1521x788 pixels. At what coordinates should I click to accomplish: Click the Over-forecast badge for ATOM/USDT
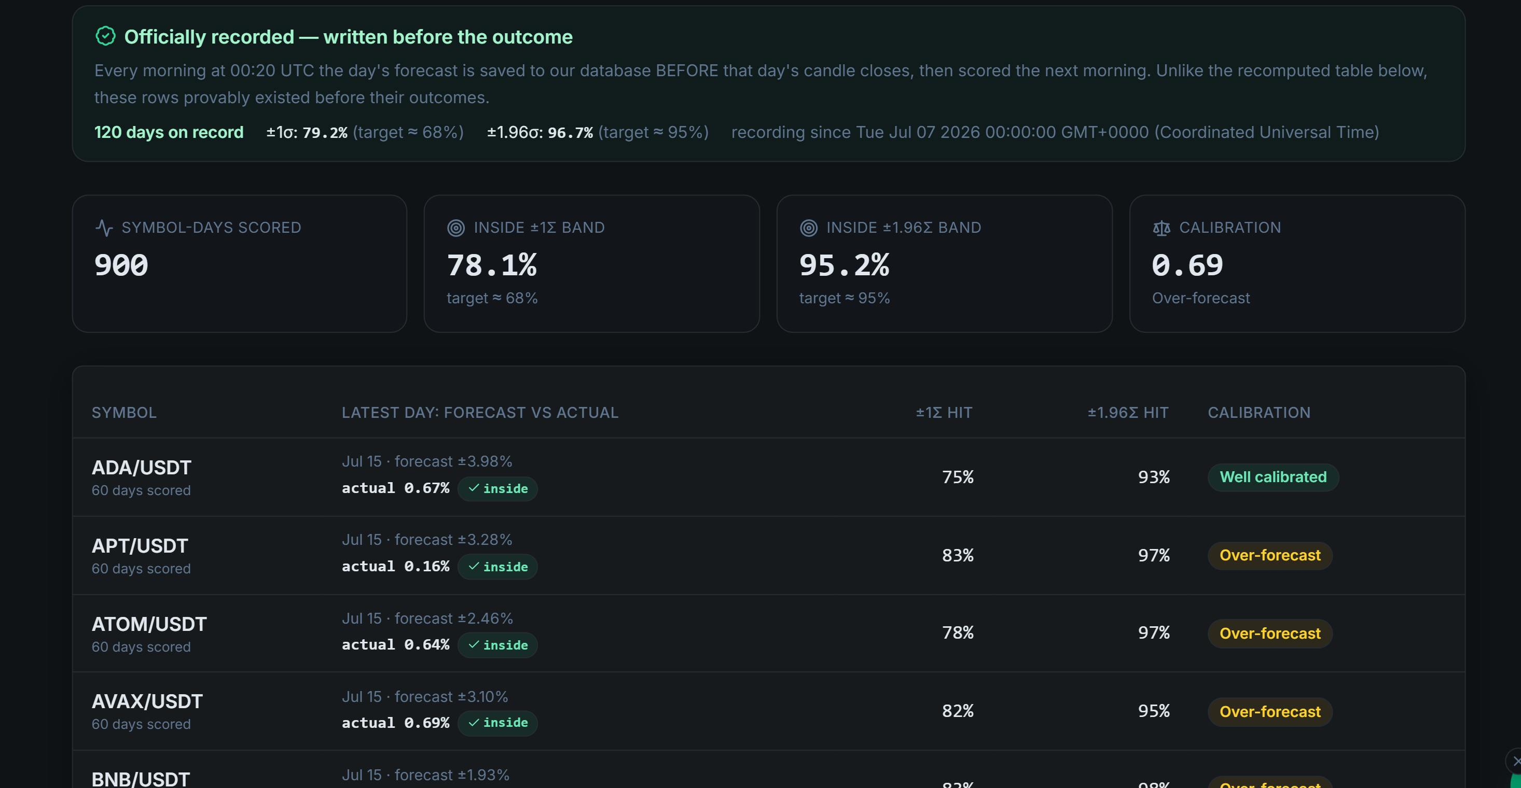1270,634
